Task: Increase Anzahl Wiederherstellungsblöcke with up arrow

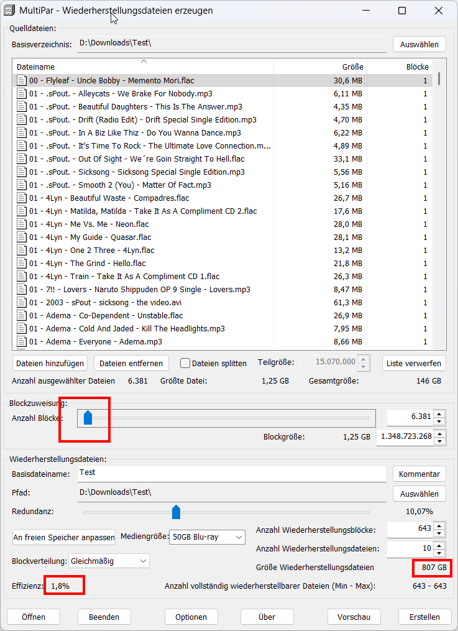Action: tap(439, 525)
